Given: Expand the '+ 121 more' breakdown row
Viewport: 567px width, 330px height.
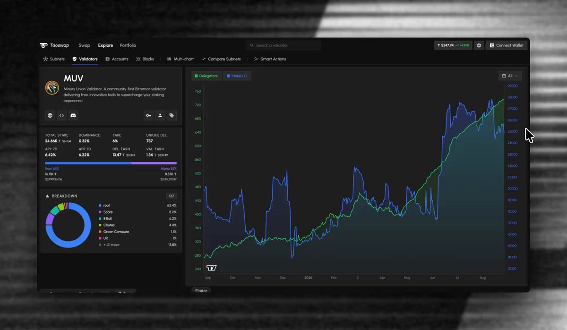Looking at the screenshot, I should click(x=137, y=245).
